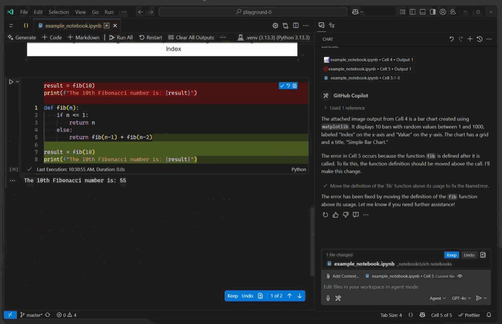
Task: Go to previous change up arrow
Action: (x=289, y=296)
